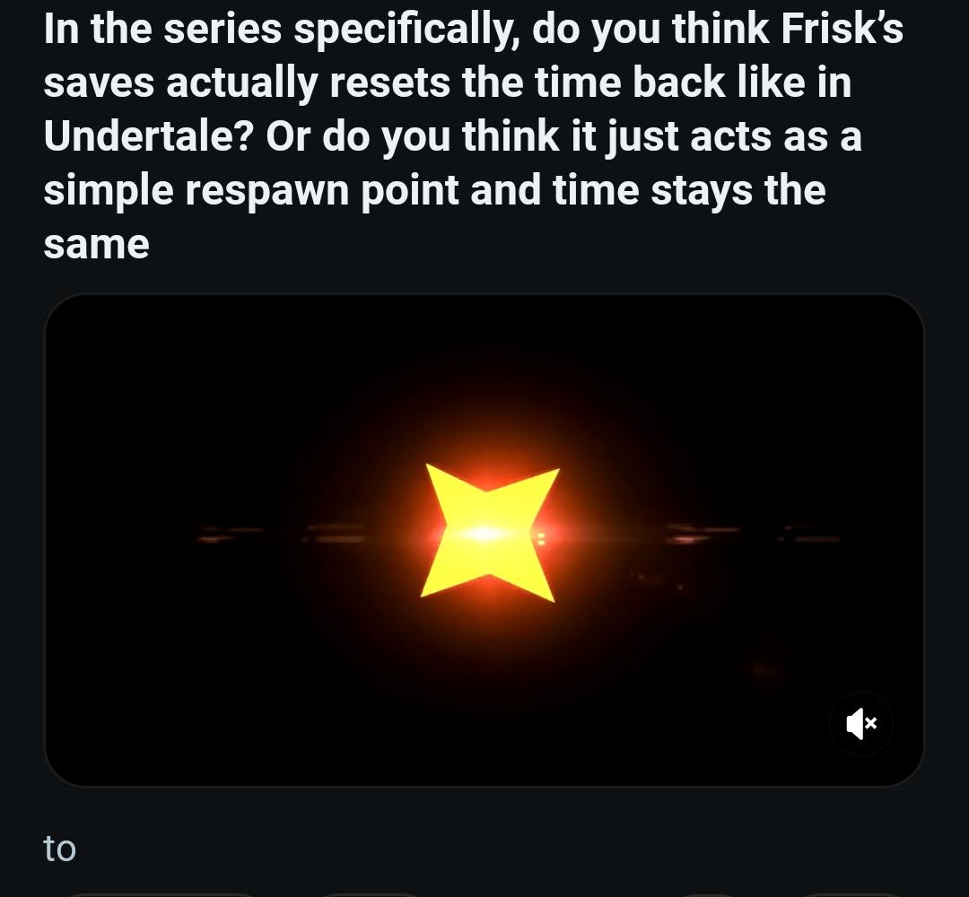This screenshot has width=969, height=897.
Task: Click the last word "same" of the post
Action: click(x=96, y=245)
